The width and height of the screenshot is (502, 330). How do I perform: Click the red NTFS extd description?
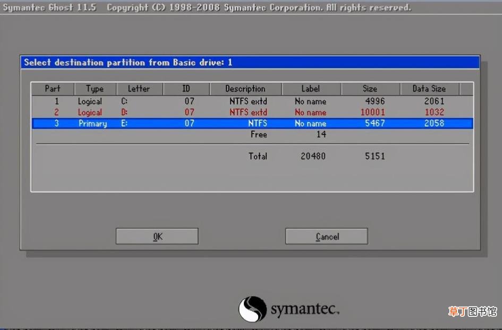pyautogui.click(x=248, y=112)
